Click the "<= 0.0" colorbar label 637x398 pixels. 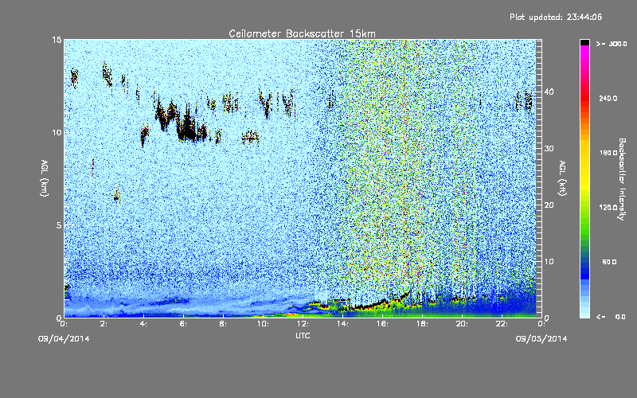[612, 317]
